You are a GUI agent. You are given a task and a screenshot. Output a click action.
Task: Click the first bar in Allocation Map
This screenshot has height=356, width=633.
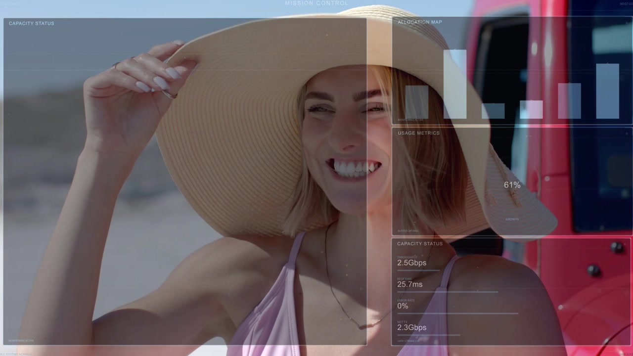point(417,102)
